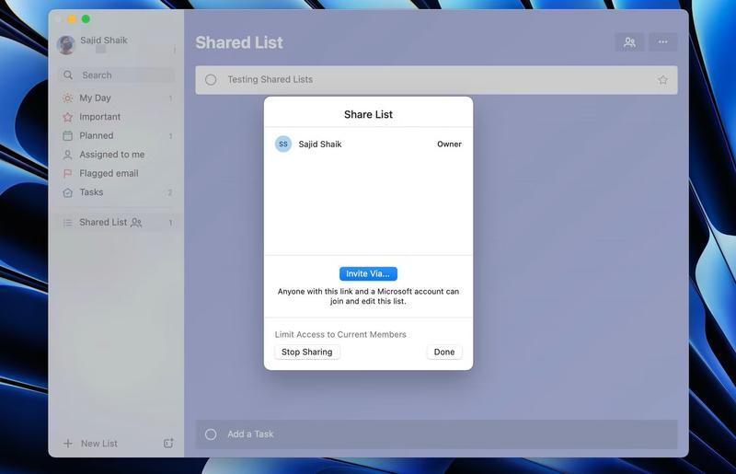Click Testing Shared Lists task text
This screenshot has width=736, height=474.
point(270,79)
